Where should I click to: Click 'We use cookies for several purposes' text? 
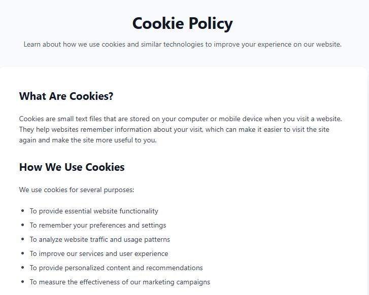click(x=77, y=190)
